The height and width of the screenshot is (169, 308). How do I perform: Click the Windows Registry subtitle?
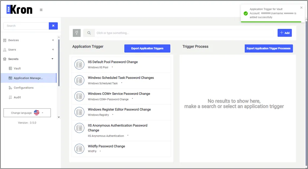pos(98,115)
